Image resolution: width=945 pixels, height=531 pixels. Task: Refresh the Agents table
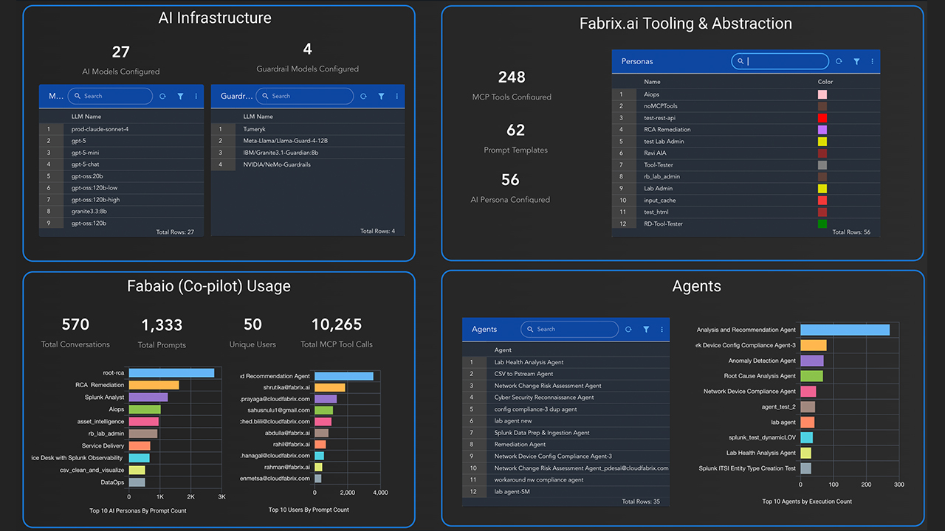(630, 329)
